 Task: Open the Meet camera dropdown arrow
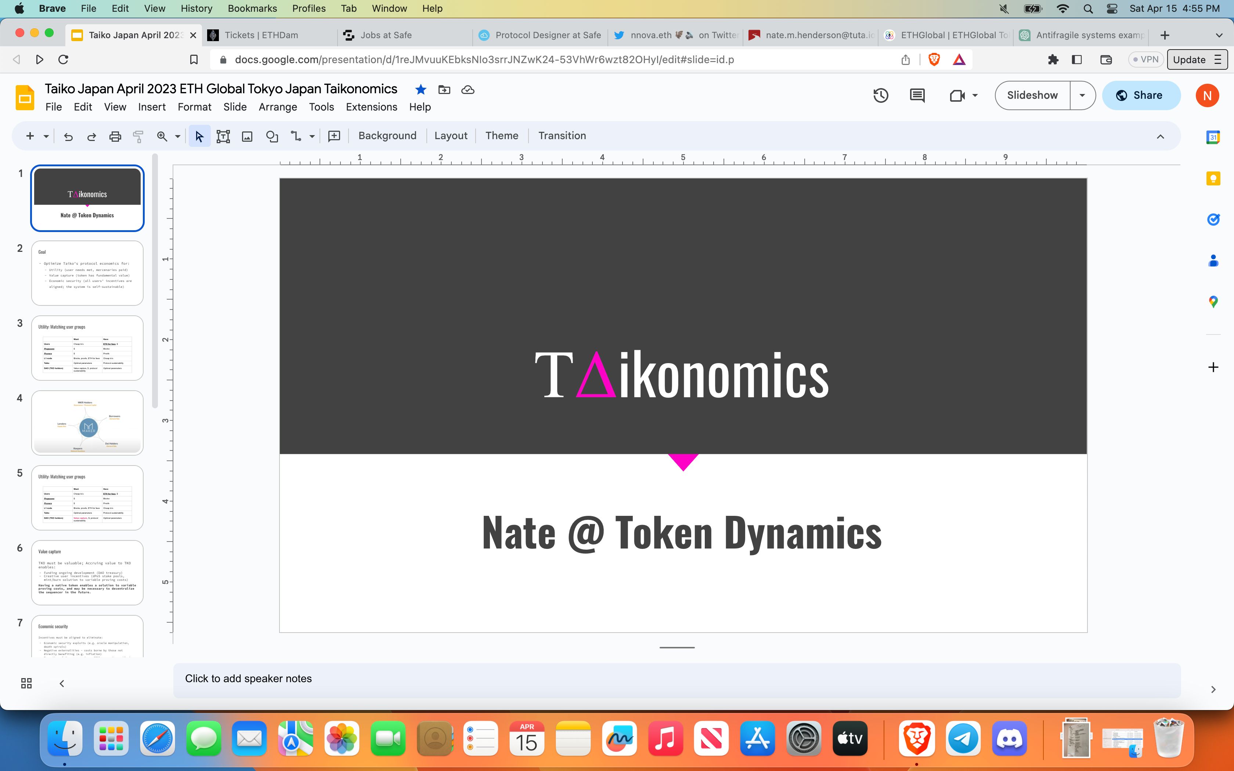click(975, 95)
